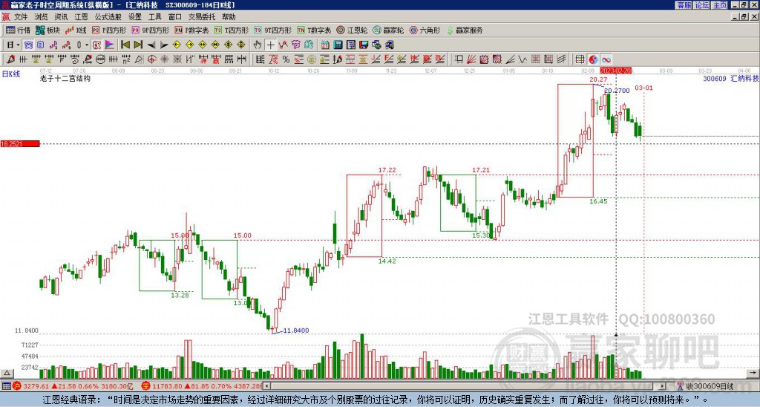Image resolution: width=760 pixels, height=407 pixels.
Task: Select the hand pan tool
Action: point(258,45)
